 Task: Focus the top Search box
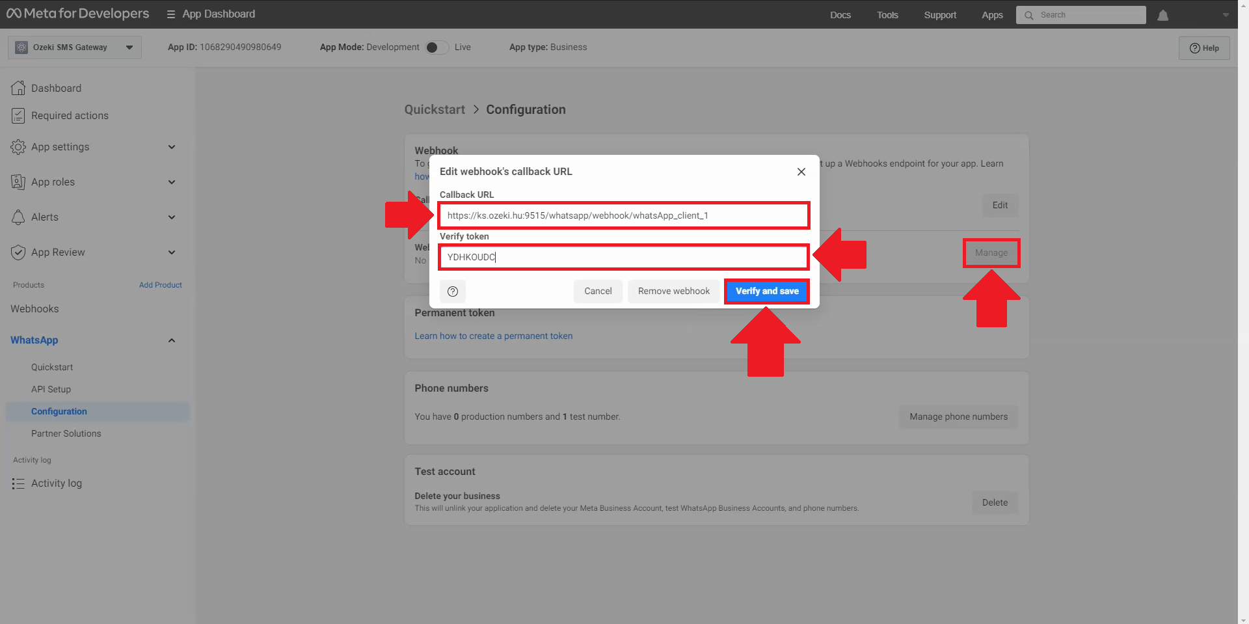coord(1081,15)
